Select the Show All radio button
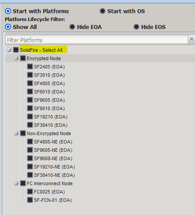The width and height of the screenshot is (195, 215). pyautogui.click(x=8, y=27)
